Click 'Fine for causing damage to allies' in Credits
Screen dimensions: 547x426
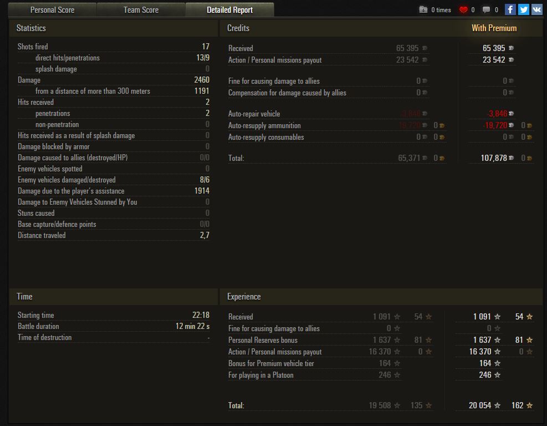(x=274, y=81)
